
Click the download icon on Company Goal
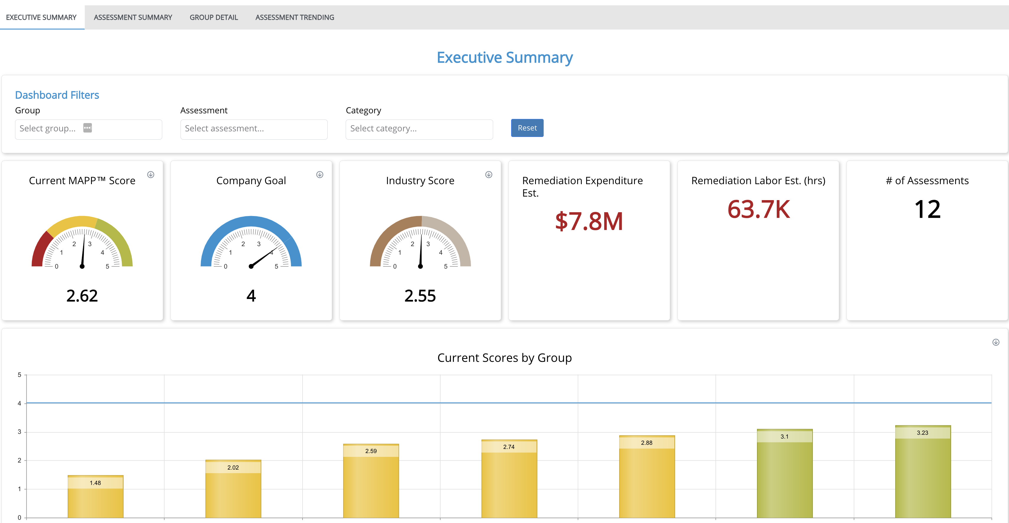(x=320, y=175)
